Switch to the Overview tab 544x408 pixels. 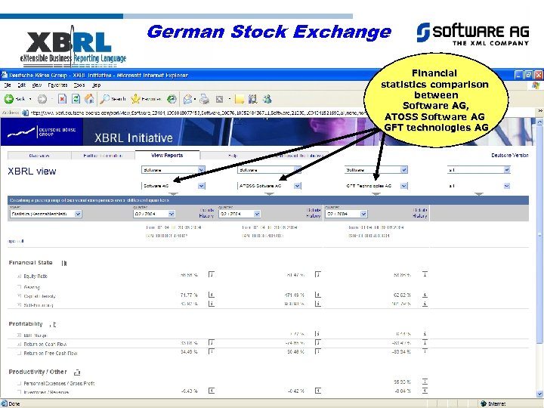click(39, 156)
